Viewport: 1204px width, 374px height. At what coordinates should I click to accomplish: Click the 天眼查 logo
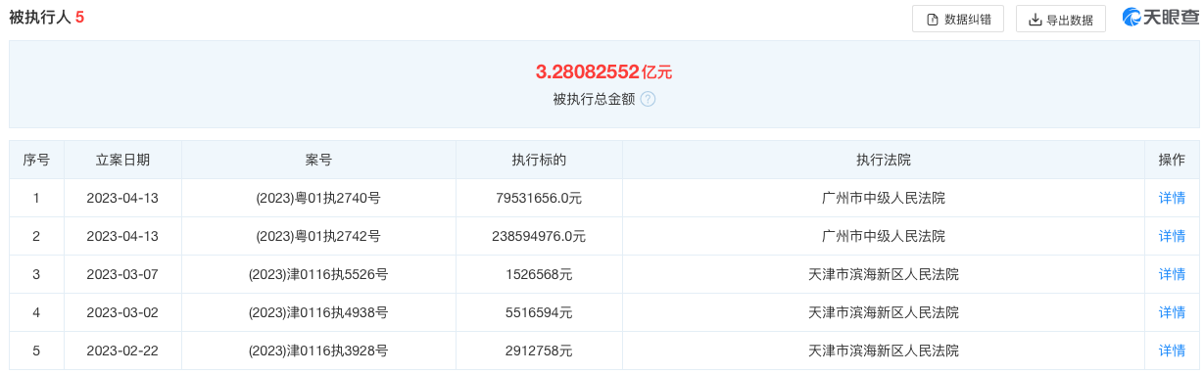click(1160, 18)
